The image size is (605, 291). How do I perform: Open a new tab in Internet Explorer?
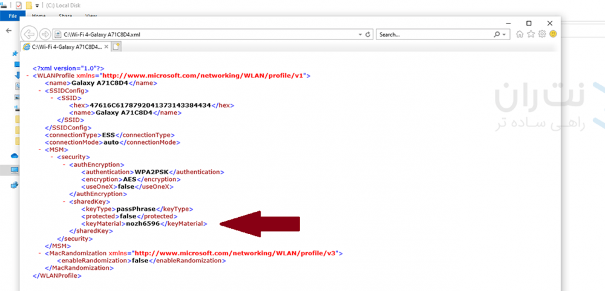pos(116,46)
